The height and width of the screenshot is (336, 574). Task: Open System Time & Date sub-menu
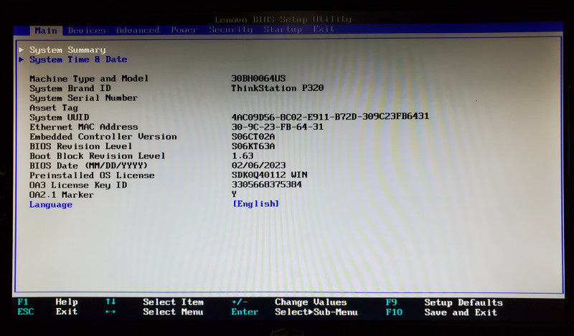[78, 59]
